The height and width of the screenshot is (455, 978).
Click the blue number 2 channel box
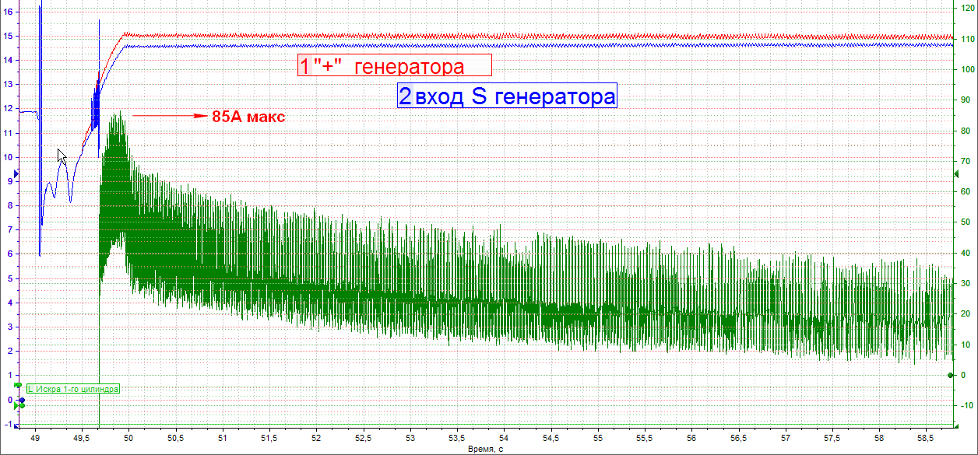pos(406,96)
